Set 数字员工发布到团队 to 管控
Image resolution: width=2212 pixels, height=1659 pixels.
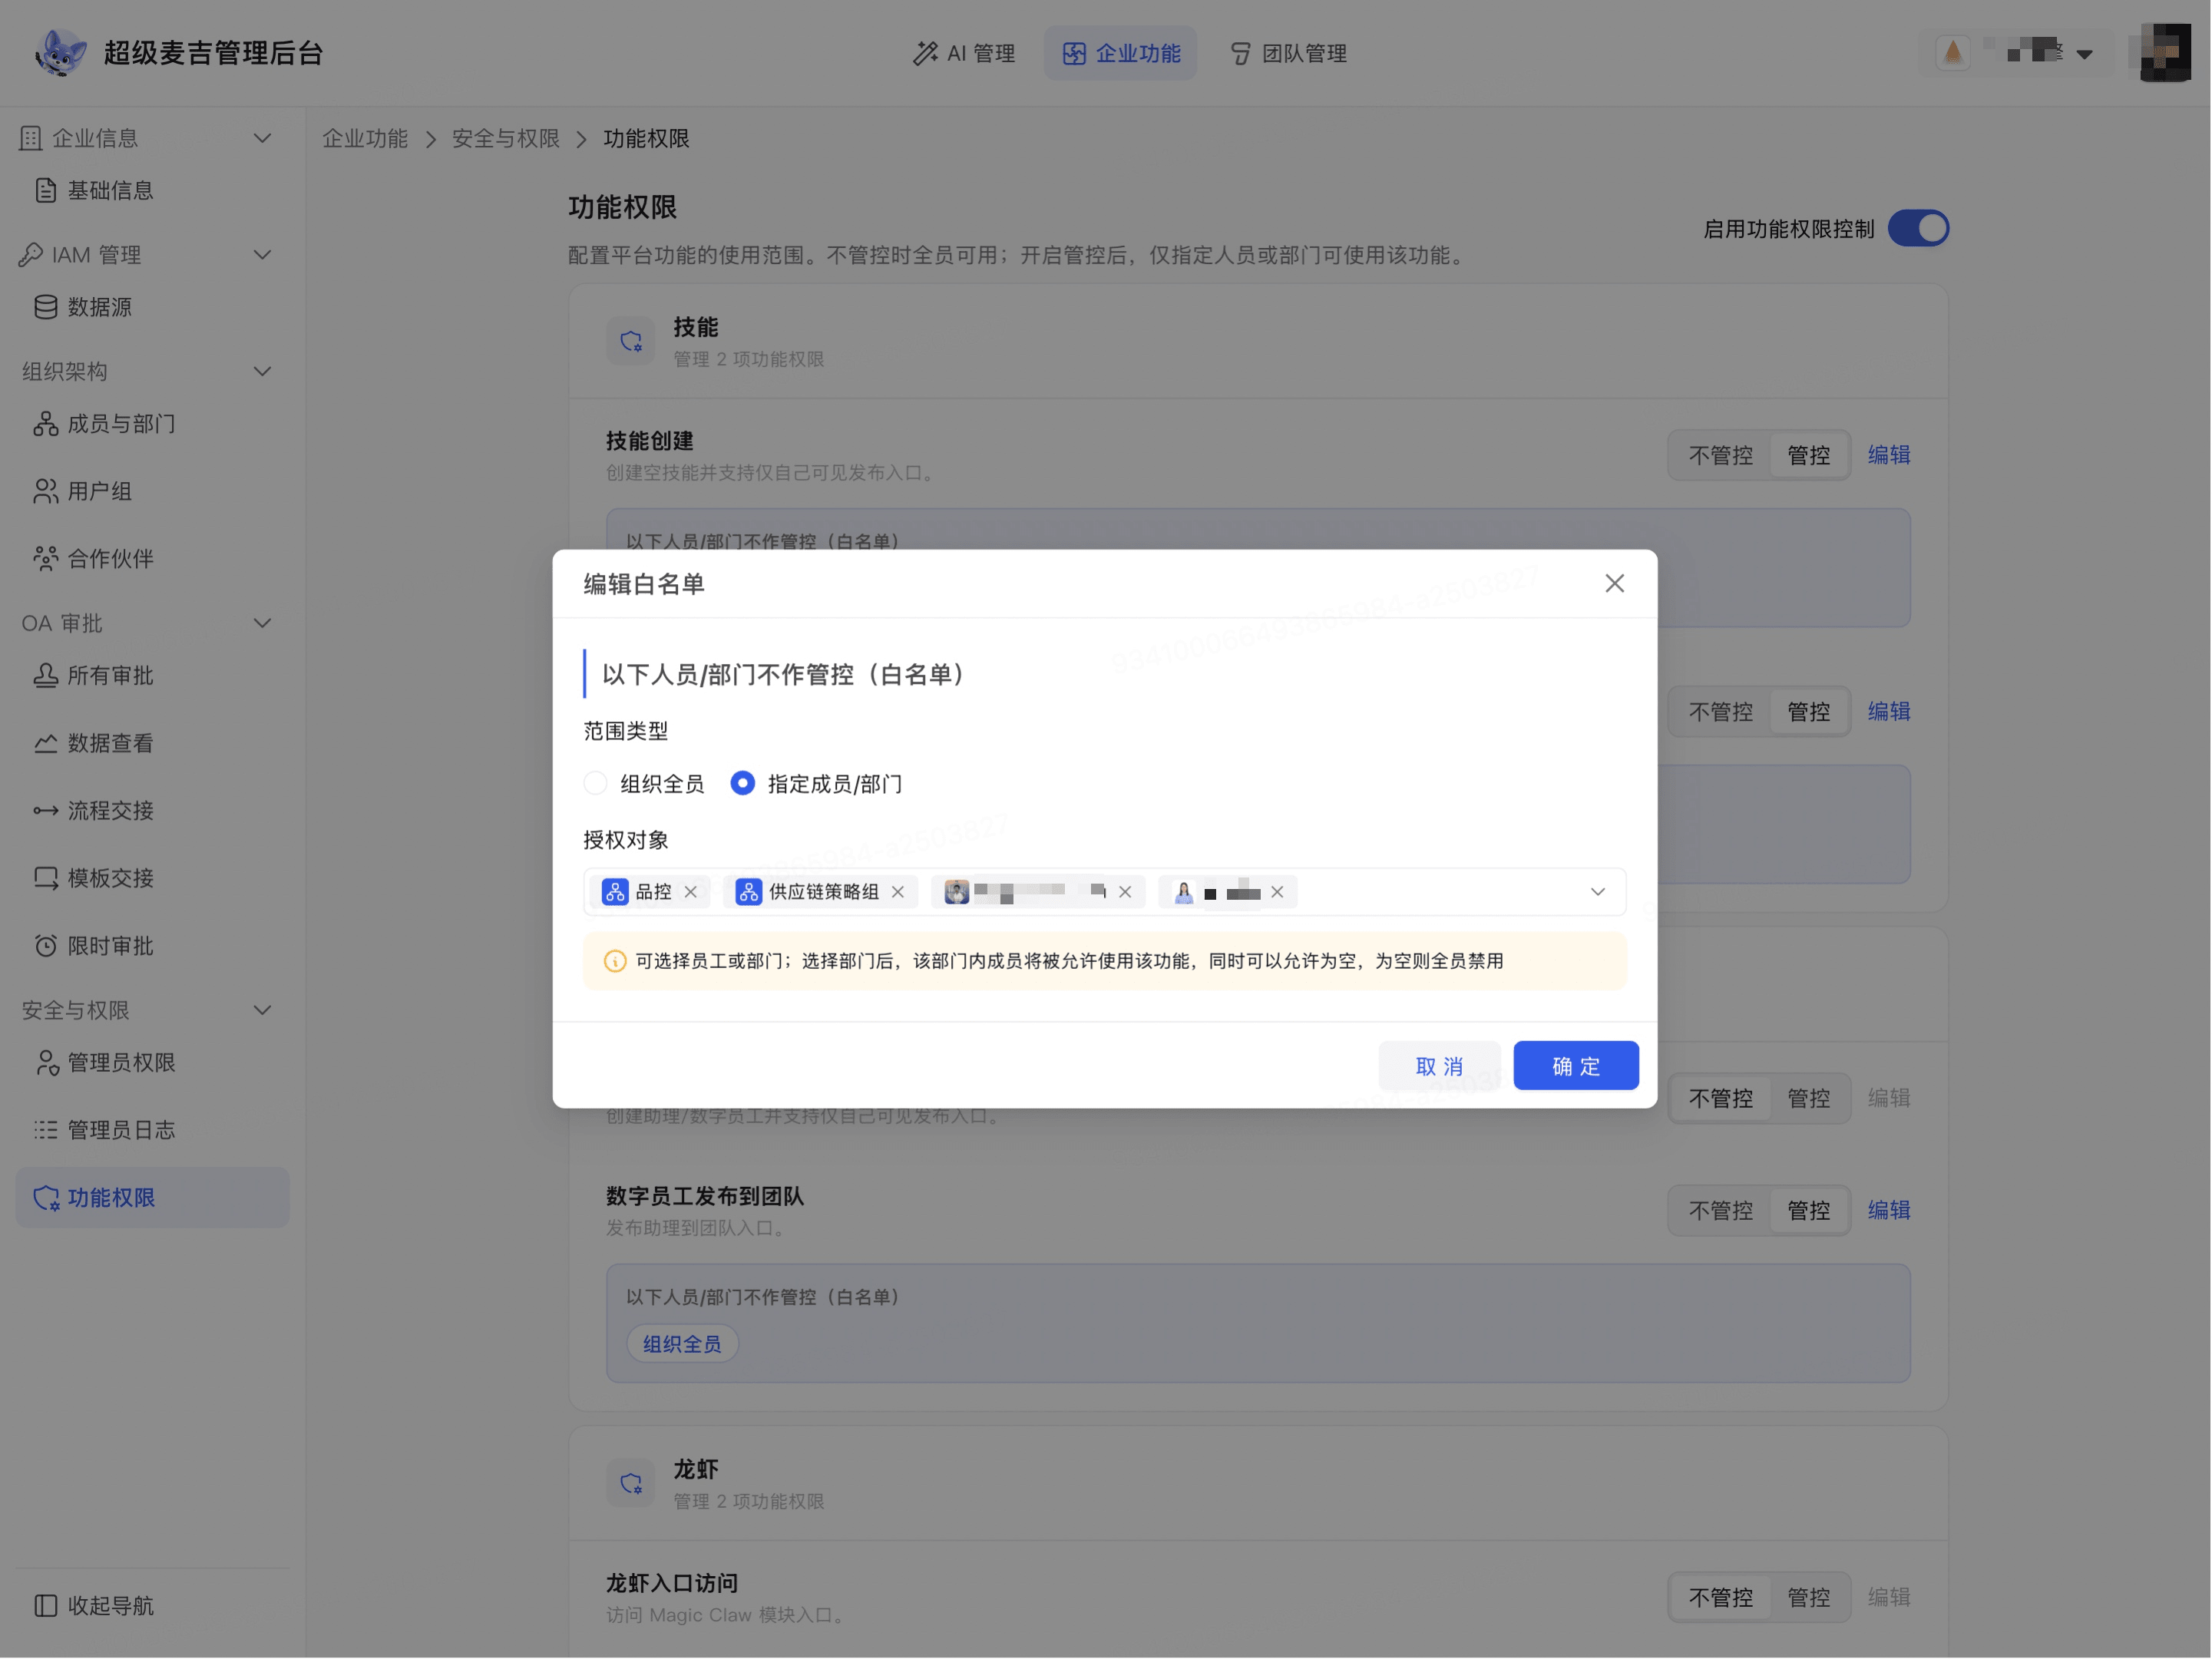1809,1211
